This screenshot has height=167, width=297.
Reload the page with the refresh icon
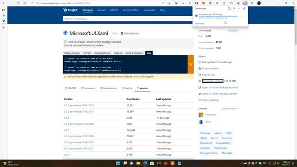[x=18, y=3]
